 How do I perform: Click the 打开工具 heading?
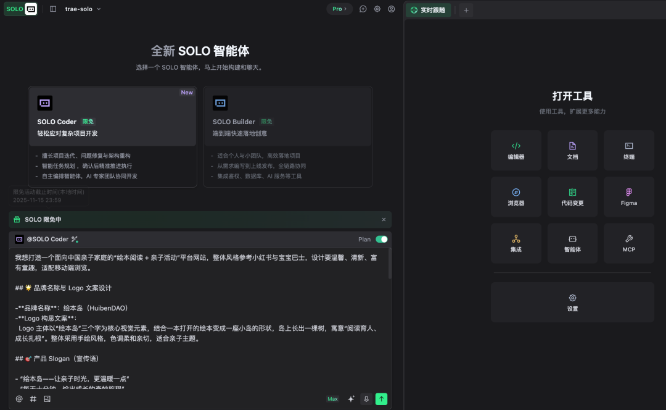click(572, 96)
